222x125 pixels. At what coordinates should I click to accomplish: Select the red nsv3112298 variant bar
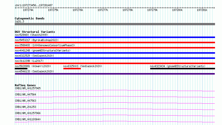[115, 63]
